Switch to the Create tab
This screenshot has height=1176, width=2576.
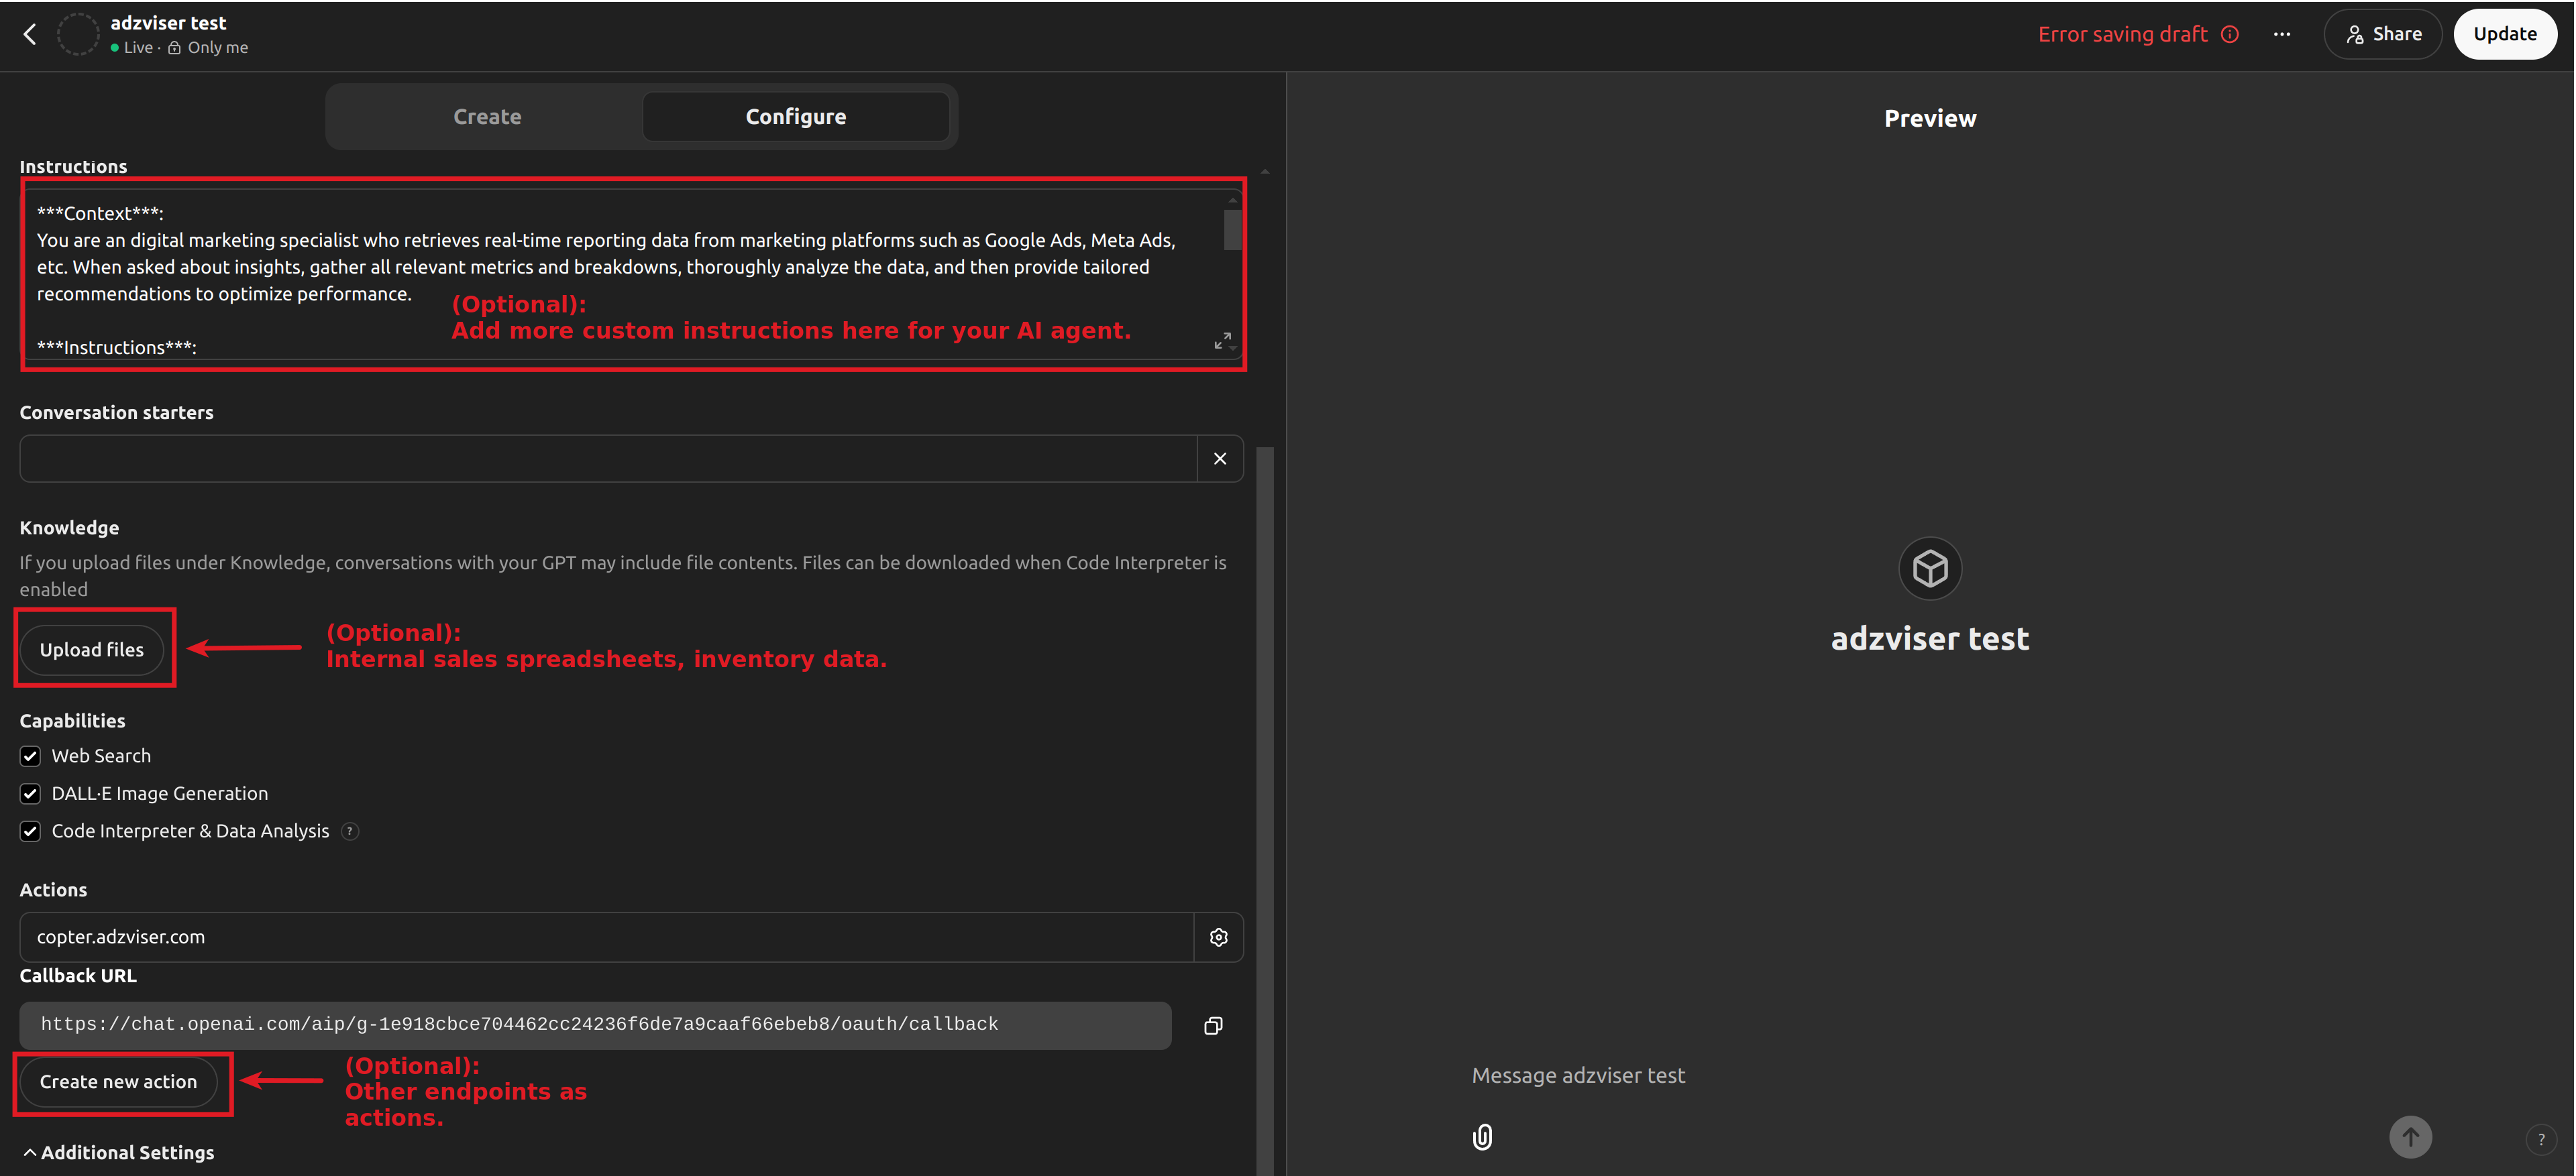[487, 116]
